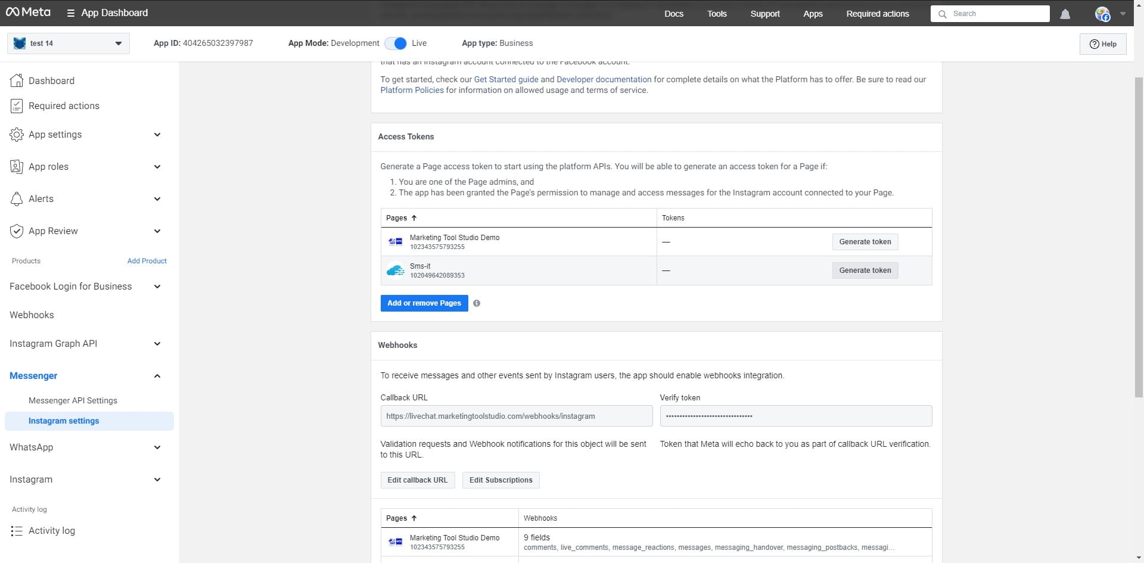
Task: Expand the WhatsApp section
Action: click(157, 447)
